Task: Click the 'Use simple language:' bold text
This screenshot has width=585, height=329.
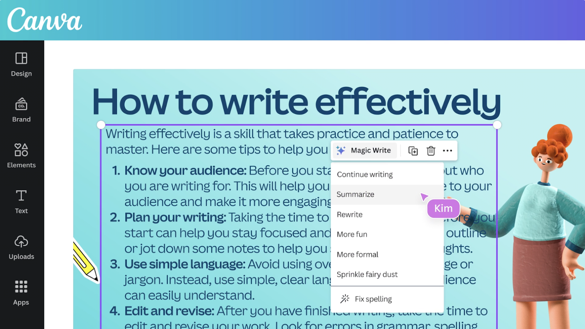Action: click(x=185, y=264)
